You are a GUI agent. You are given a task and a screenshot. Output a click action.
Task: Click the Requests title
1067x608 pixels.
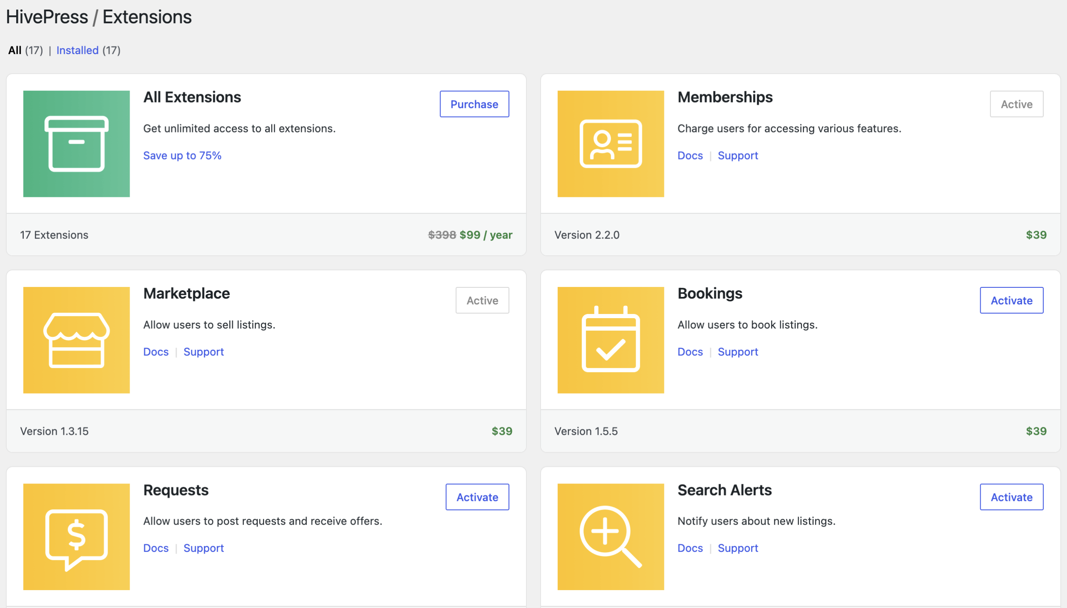point(176,490)
